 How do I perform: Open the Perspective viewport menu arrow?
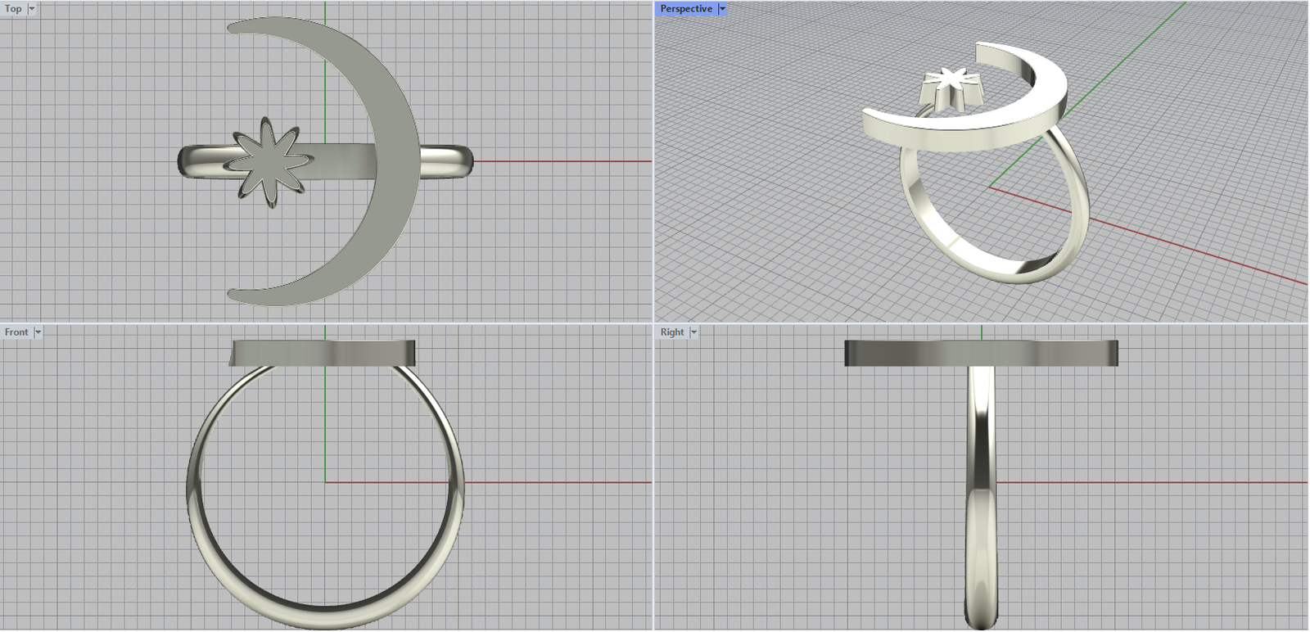click(x=722, y=8)
